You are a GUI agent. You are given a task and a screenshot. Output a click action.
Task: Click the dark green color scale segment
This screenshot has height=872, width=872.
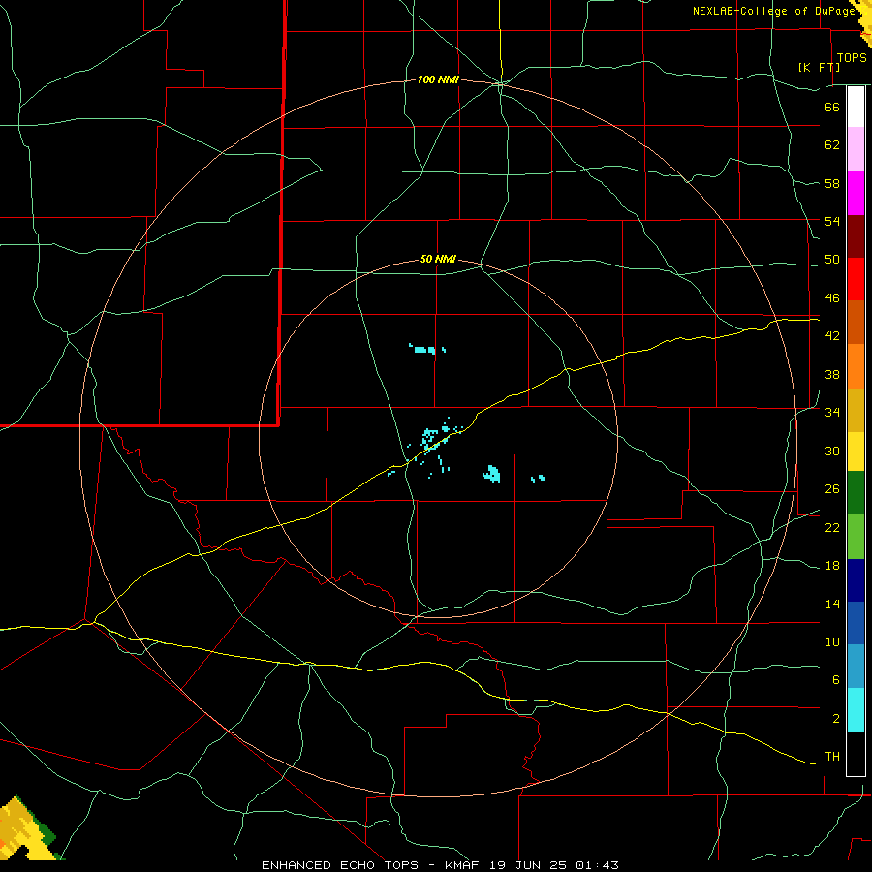click(856, 493)
